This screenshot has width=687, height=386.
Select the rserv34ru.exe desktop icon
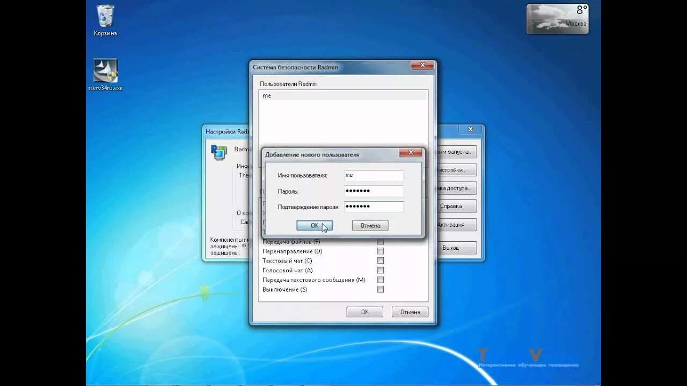(x=105, y=75)
